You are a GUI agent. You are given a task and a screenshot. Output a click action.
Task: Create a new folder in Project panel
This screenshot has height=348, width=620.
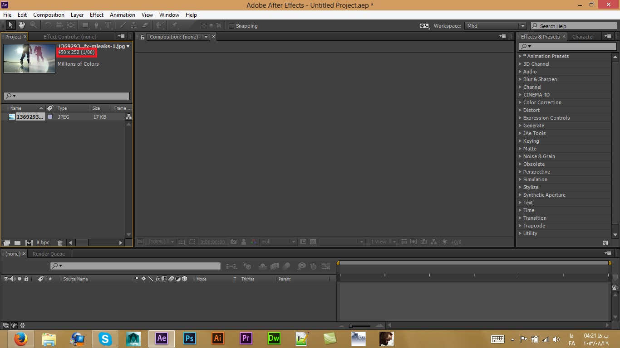[x=17, y=243]
